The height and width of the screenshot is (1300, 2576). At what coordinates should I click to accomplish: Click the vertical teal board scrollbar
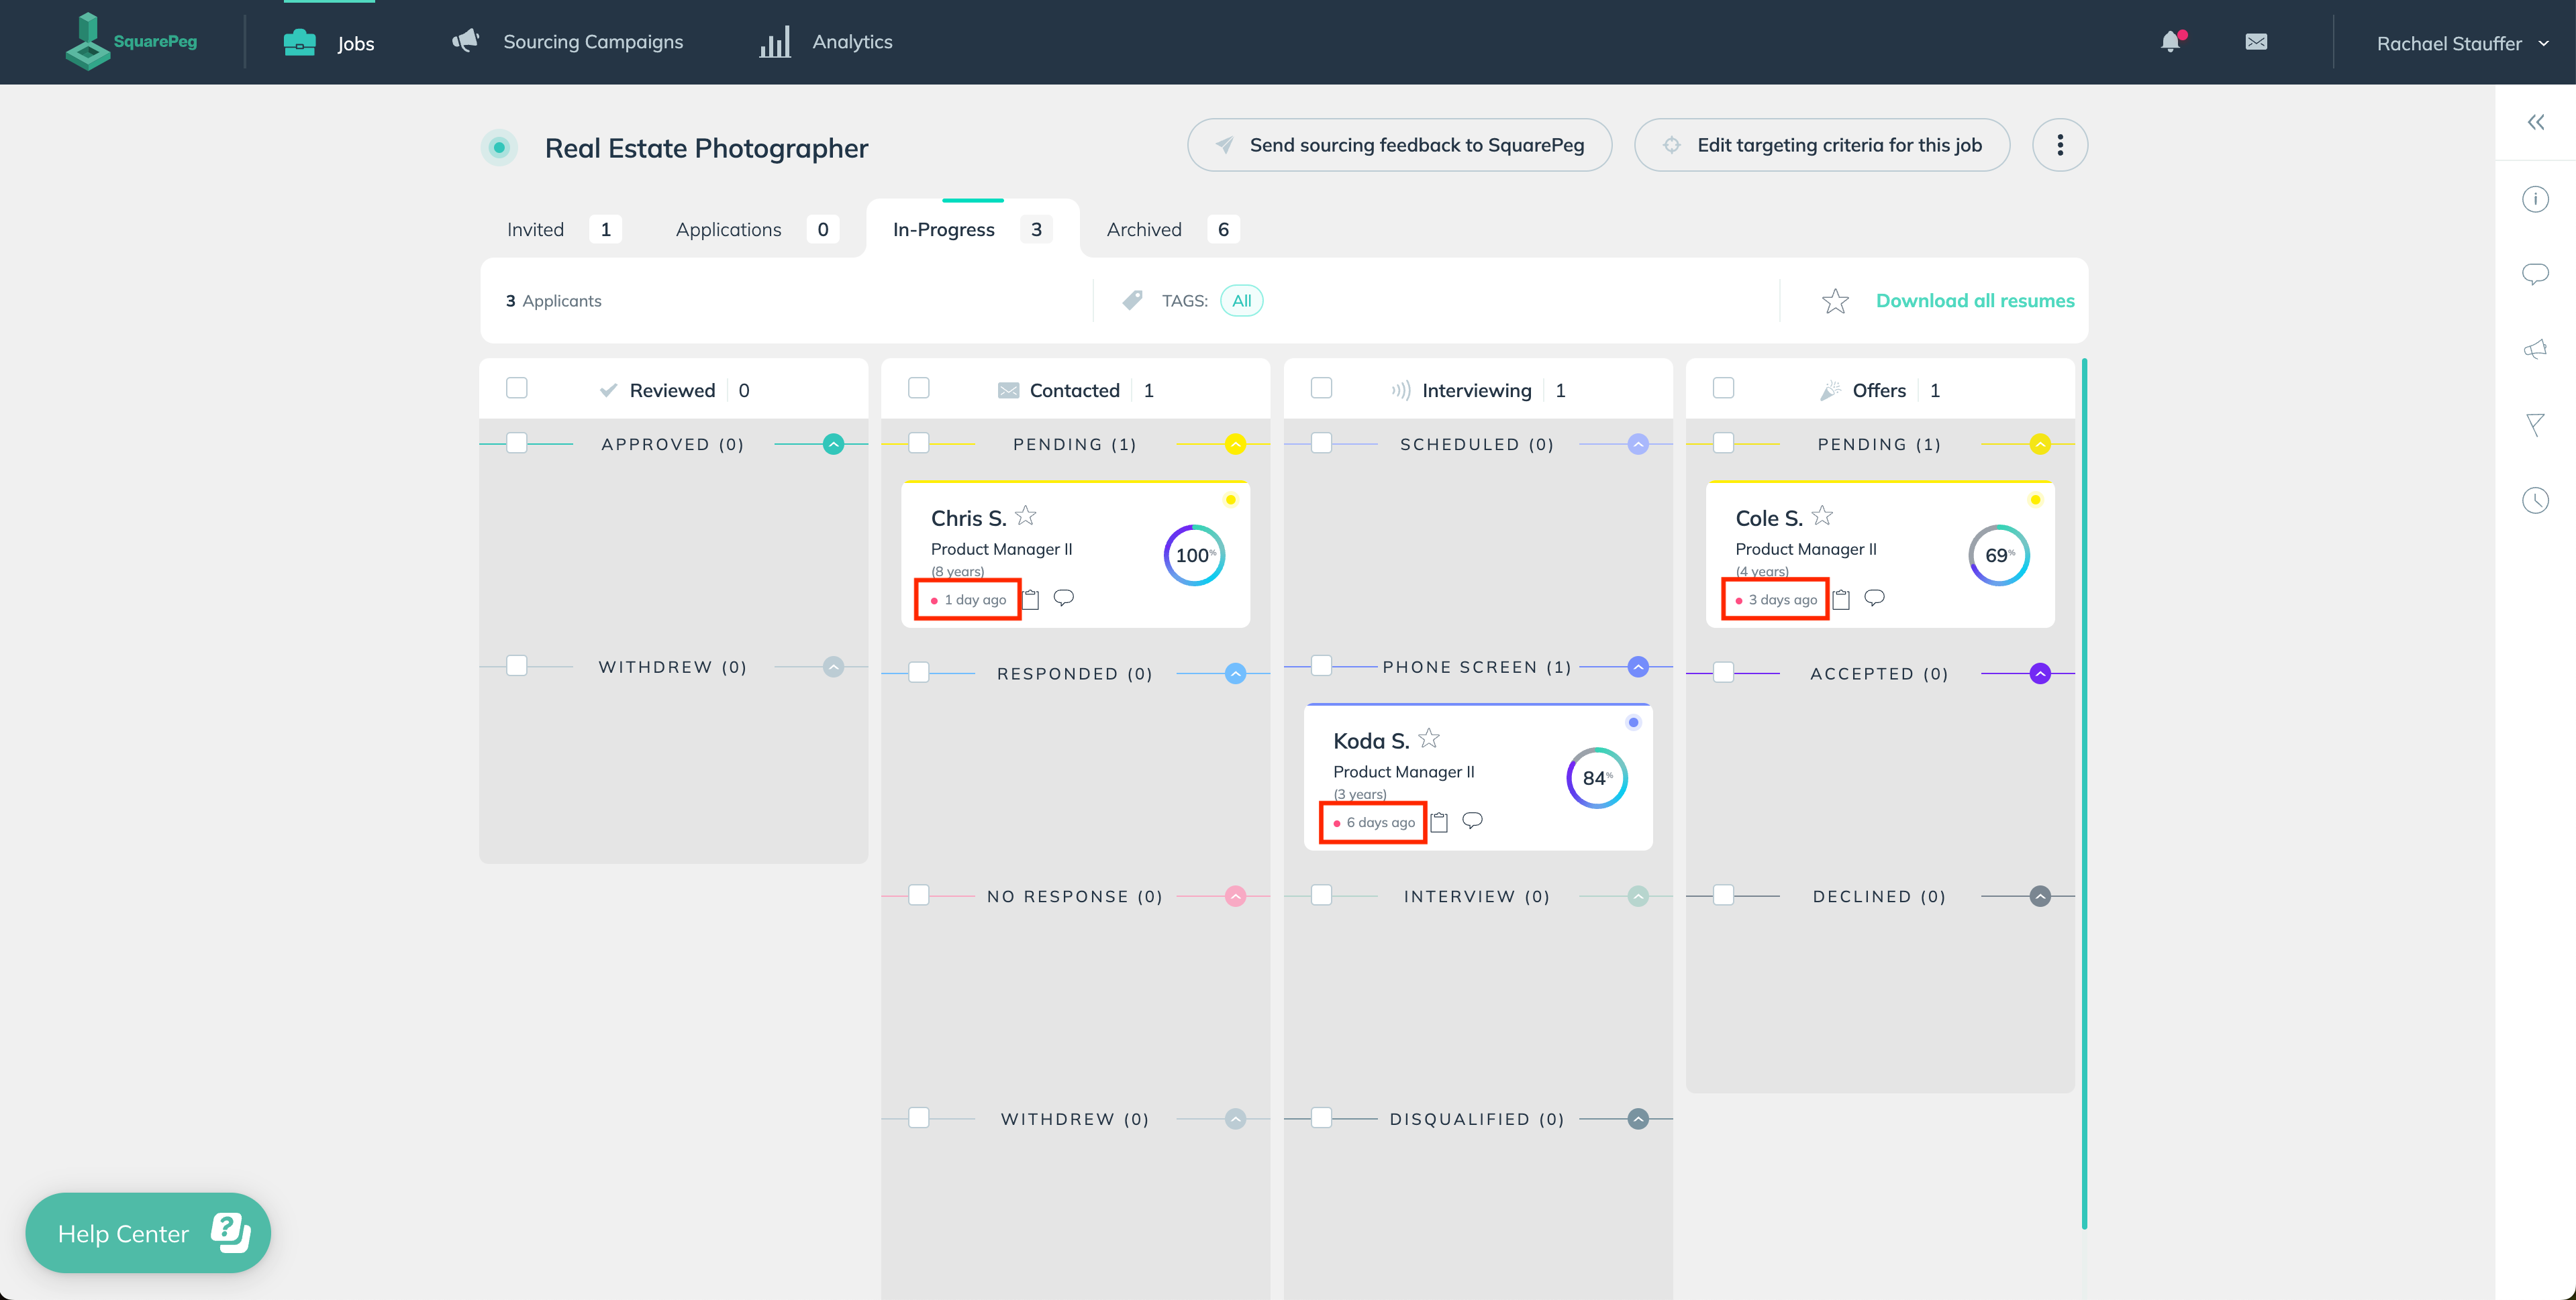pyautogui.click(x=2084, y=794)
